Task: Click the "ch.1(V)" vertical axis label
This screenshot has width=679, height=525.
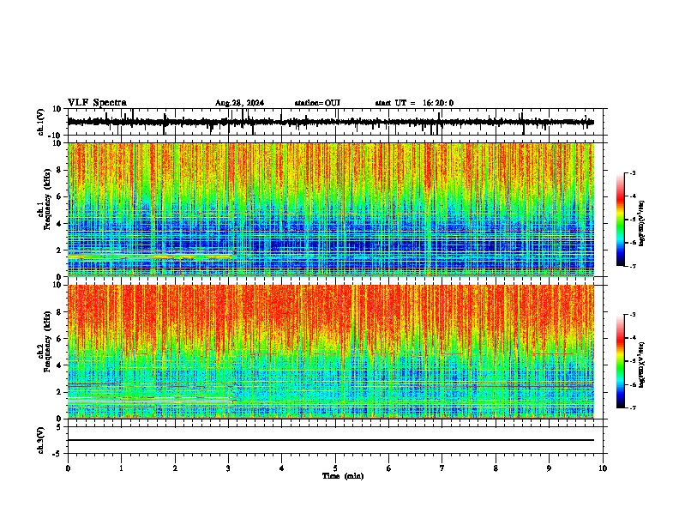Action: [x=41, y=122]
